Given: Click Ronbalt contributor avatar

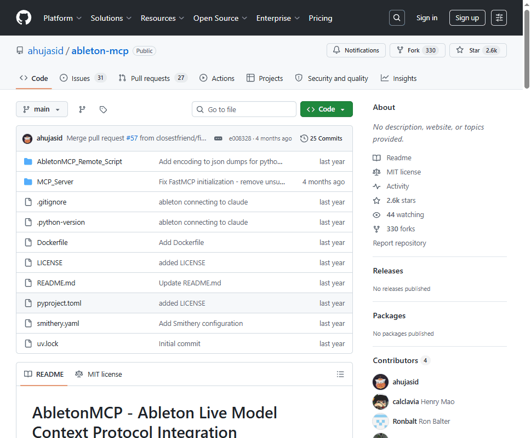Looking at the screenshot, I should [x=380, y=421].
